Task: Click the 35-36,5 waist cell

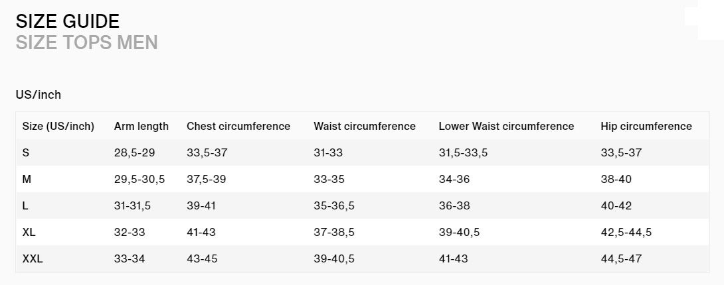Action: 334,206
